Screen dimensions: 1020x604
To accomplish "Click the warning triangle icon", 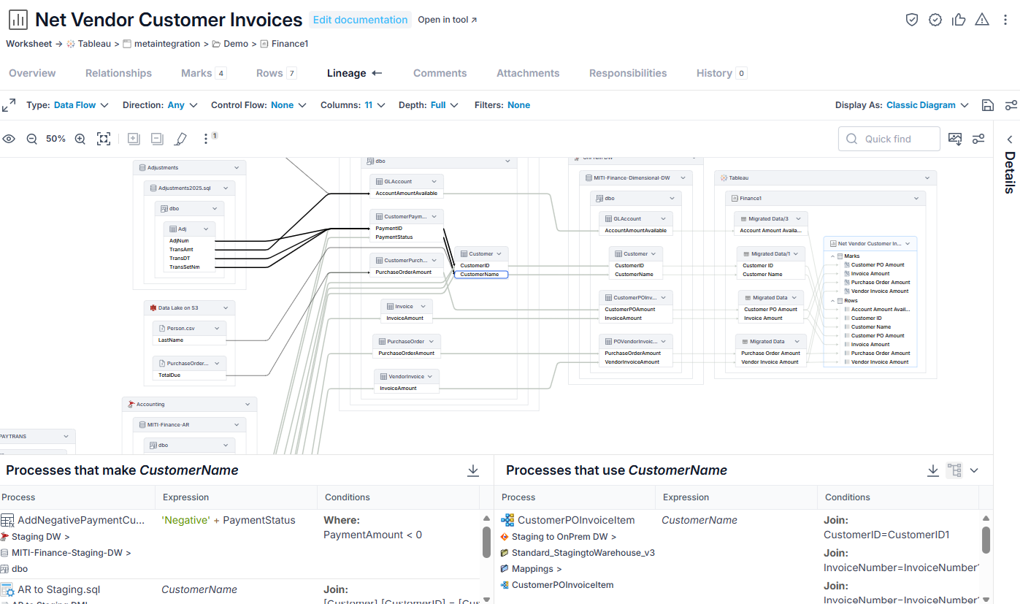I will [982, 20].
